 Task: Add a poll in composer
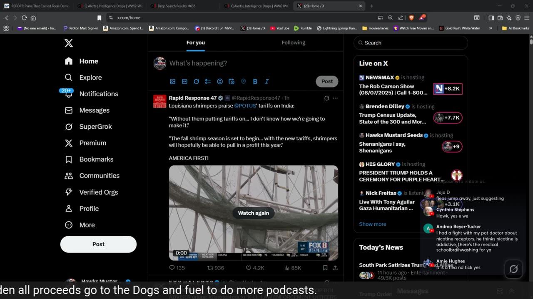coord(208,81)
